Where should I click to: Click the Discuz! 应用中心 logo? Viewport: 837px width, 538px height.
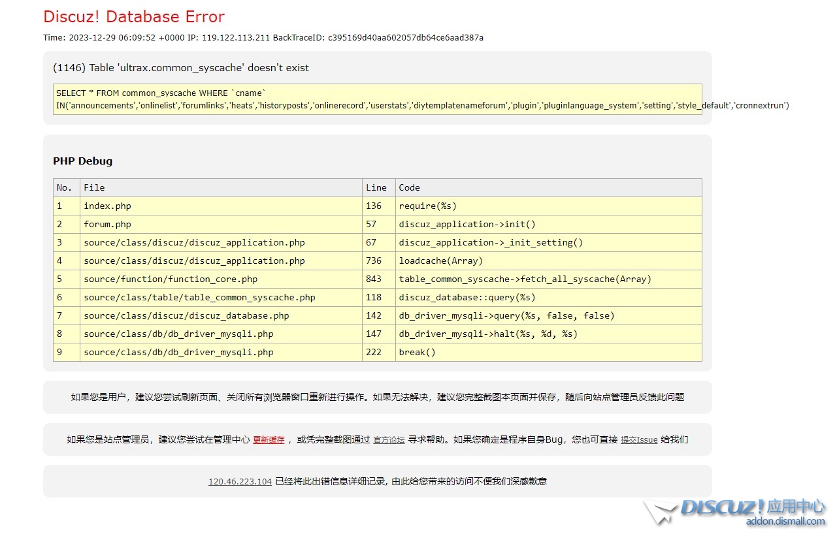pos(751,507)
